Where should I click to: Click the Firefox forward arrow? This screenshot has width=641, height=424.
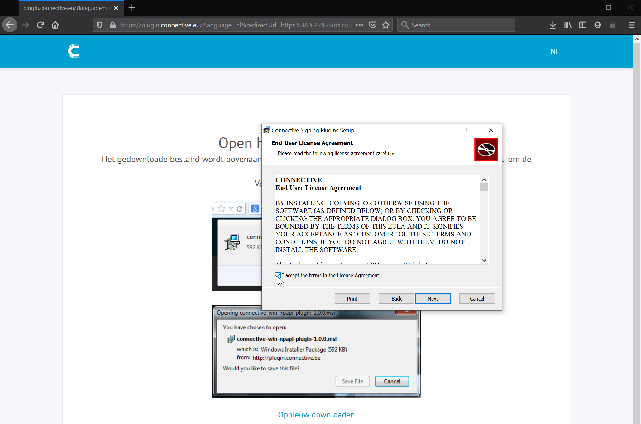point(25,25)
